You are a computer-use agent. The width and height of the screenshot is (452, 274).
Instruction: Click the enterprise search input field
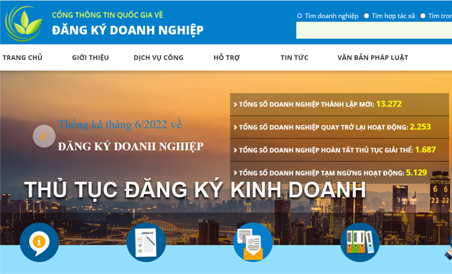[x=374, y=30]
